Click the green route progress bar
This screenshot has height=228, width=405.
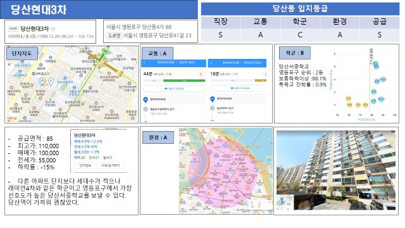pos(184,80)
